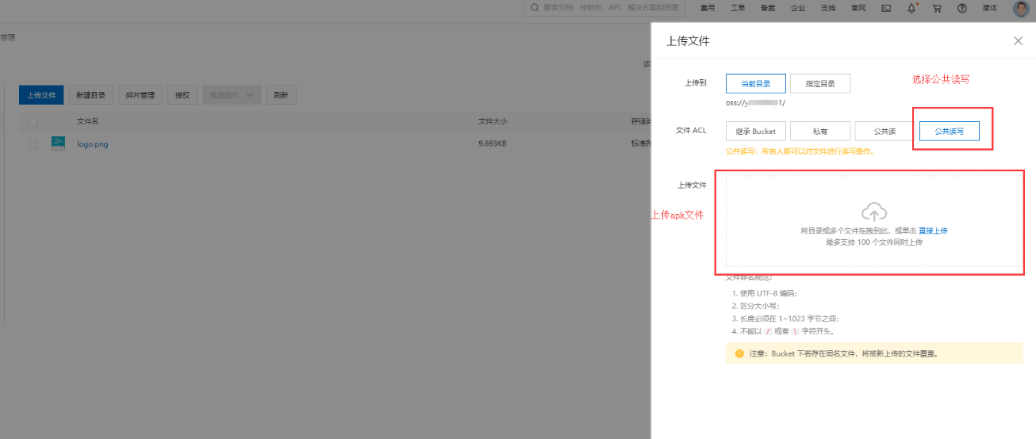Screen dimensions: 1036x439
Task: Open the Cloud Shell terminal icon
Action: pos(886,8)
